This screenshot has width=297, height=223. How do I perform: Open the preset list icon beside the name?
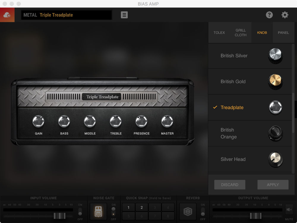coord(124,15)
